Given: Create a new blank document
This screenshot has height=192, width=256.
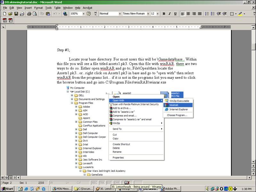Looking at the screenshot, I should pyautogui.click(x=4, y=14).
